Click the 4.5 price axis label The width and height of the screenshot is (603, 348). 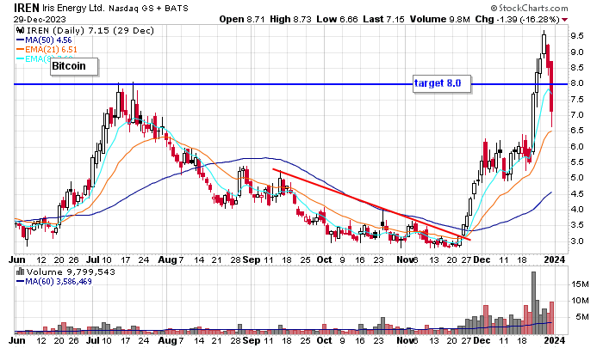577,193
